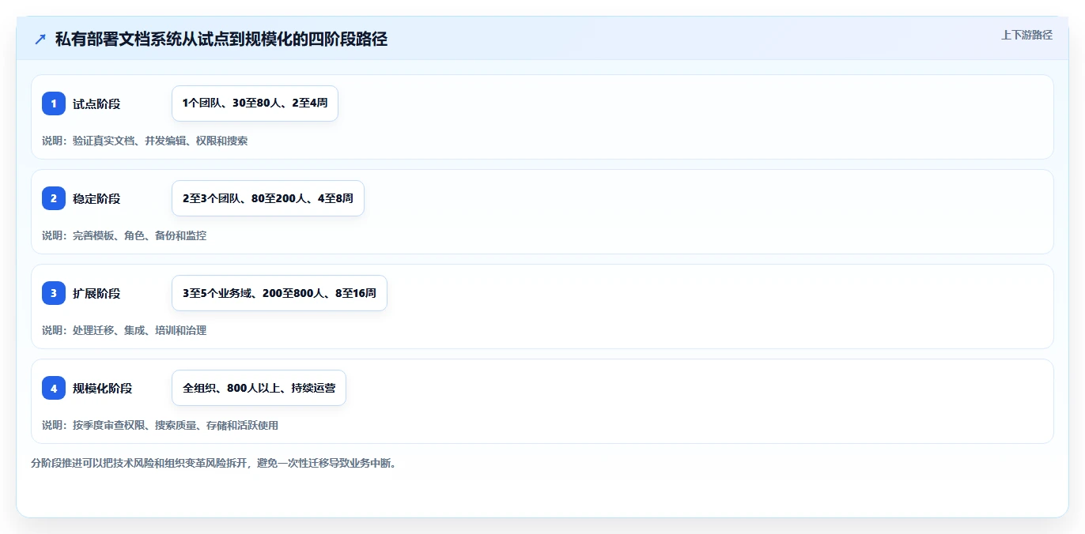Click step number badge 4
Viewport: 1085px width, 534px height.
54,388
